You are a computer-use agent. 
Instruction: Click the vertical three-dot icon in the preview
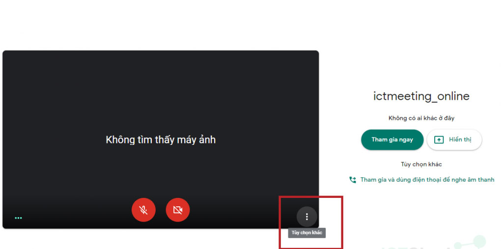(x=306, y=217)
